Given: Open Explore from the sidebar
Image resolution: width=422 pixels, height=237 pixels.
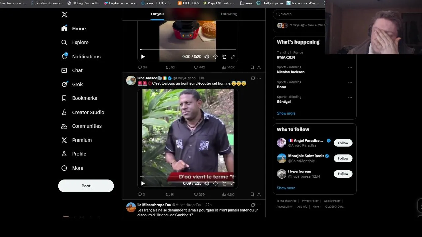Looking at the screenshot, I should pos(75,42).
